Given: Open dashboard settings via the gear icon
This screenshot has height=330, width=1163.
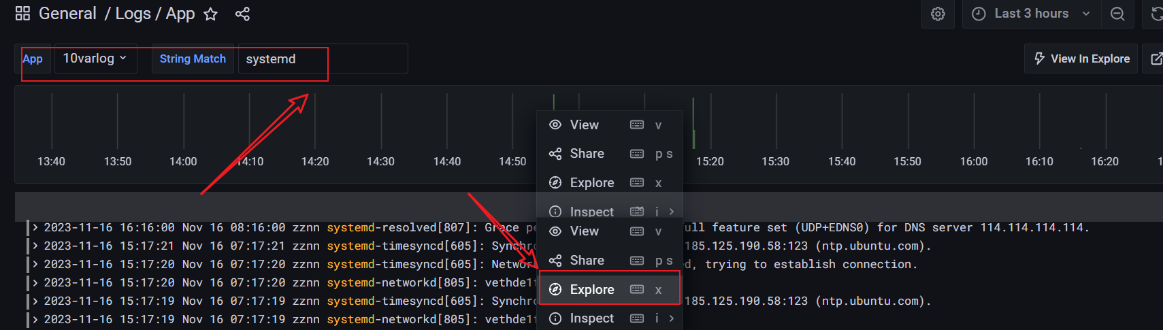Looking at the screenshot, I should (x=938, y=14).
